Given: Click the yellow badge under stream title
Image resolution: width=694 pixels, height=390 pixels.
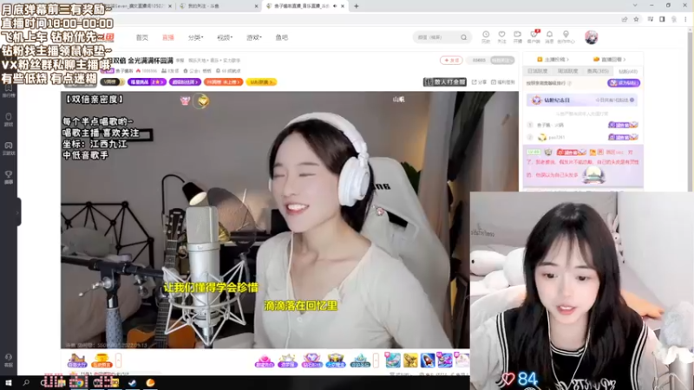Looking at the screenshot, I should tap(261, 81).
